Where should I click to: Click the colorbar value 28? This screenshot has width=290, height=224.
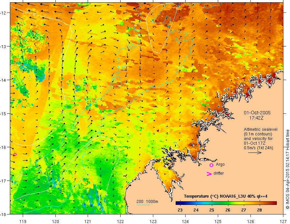[x=259, y=210]
